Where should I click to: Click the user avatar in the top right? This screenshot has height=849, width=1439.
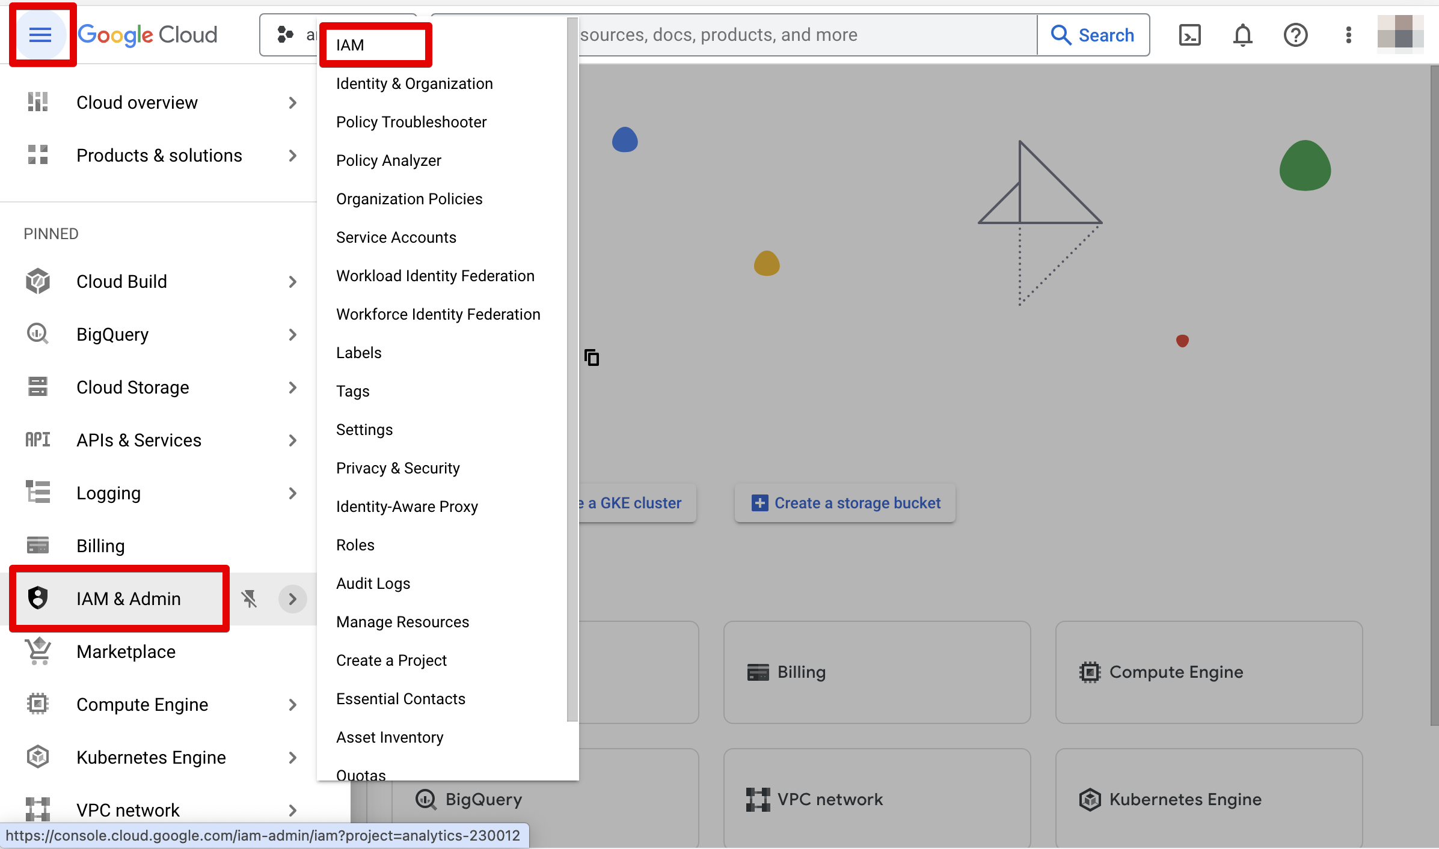[x=1400, y=35]
